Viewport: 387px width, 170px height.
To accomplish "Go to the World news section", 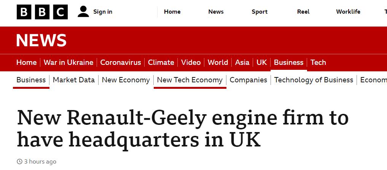I will [218, 63].
